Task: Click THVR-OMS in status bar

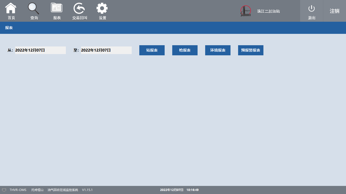Action: 18,190
